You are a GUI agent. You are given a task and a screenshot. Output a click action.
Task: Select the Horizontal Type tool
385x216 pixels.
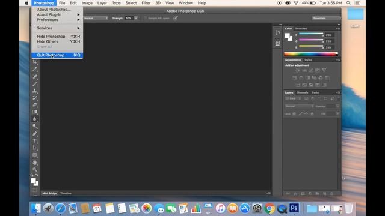tap(35, 141)
